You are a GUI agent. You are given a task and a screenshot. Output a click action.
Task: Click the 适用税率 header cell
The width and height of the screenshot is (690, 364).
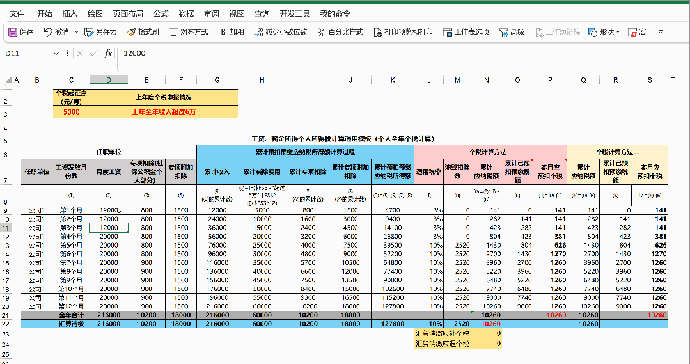tap(428, 171)
